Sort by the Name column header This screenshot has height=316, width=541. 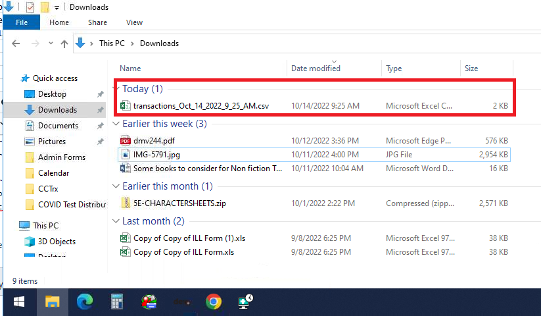(x=130, y=68)
